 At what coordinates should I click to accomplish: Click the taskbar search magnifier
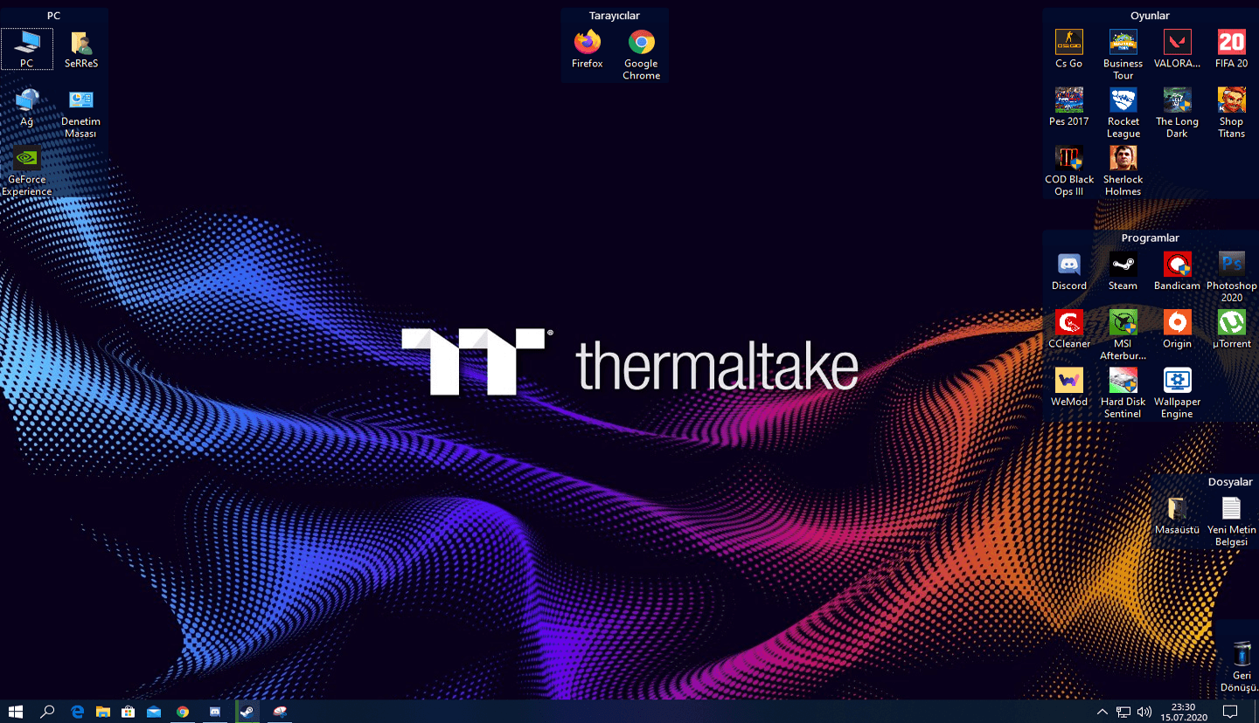point(47,712)
